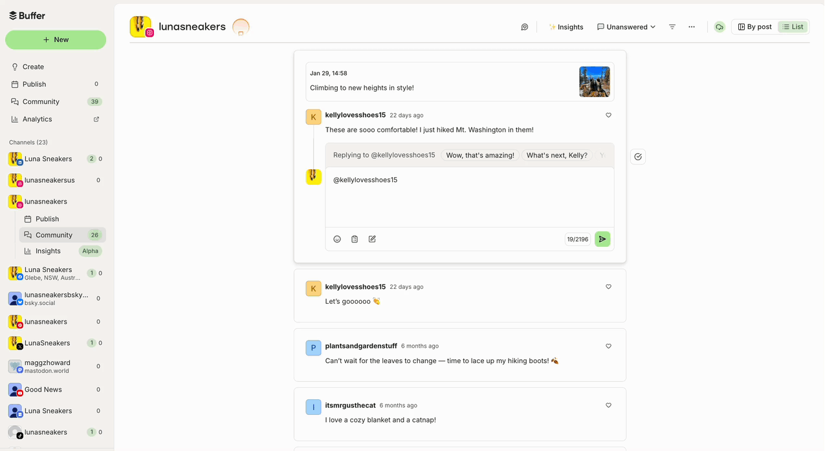Open the Create section
825x451 pixels.
tap(56, 67)
